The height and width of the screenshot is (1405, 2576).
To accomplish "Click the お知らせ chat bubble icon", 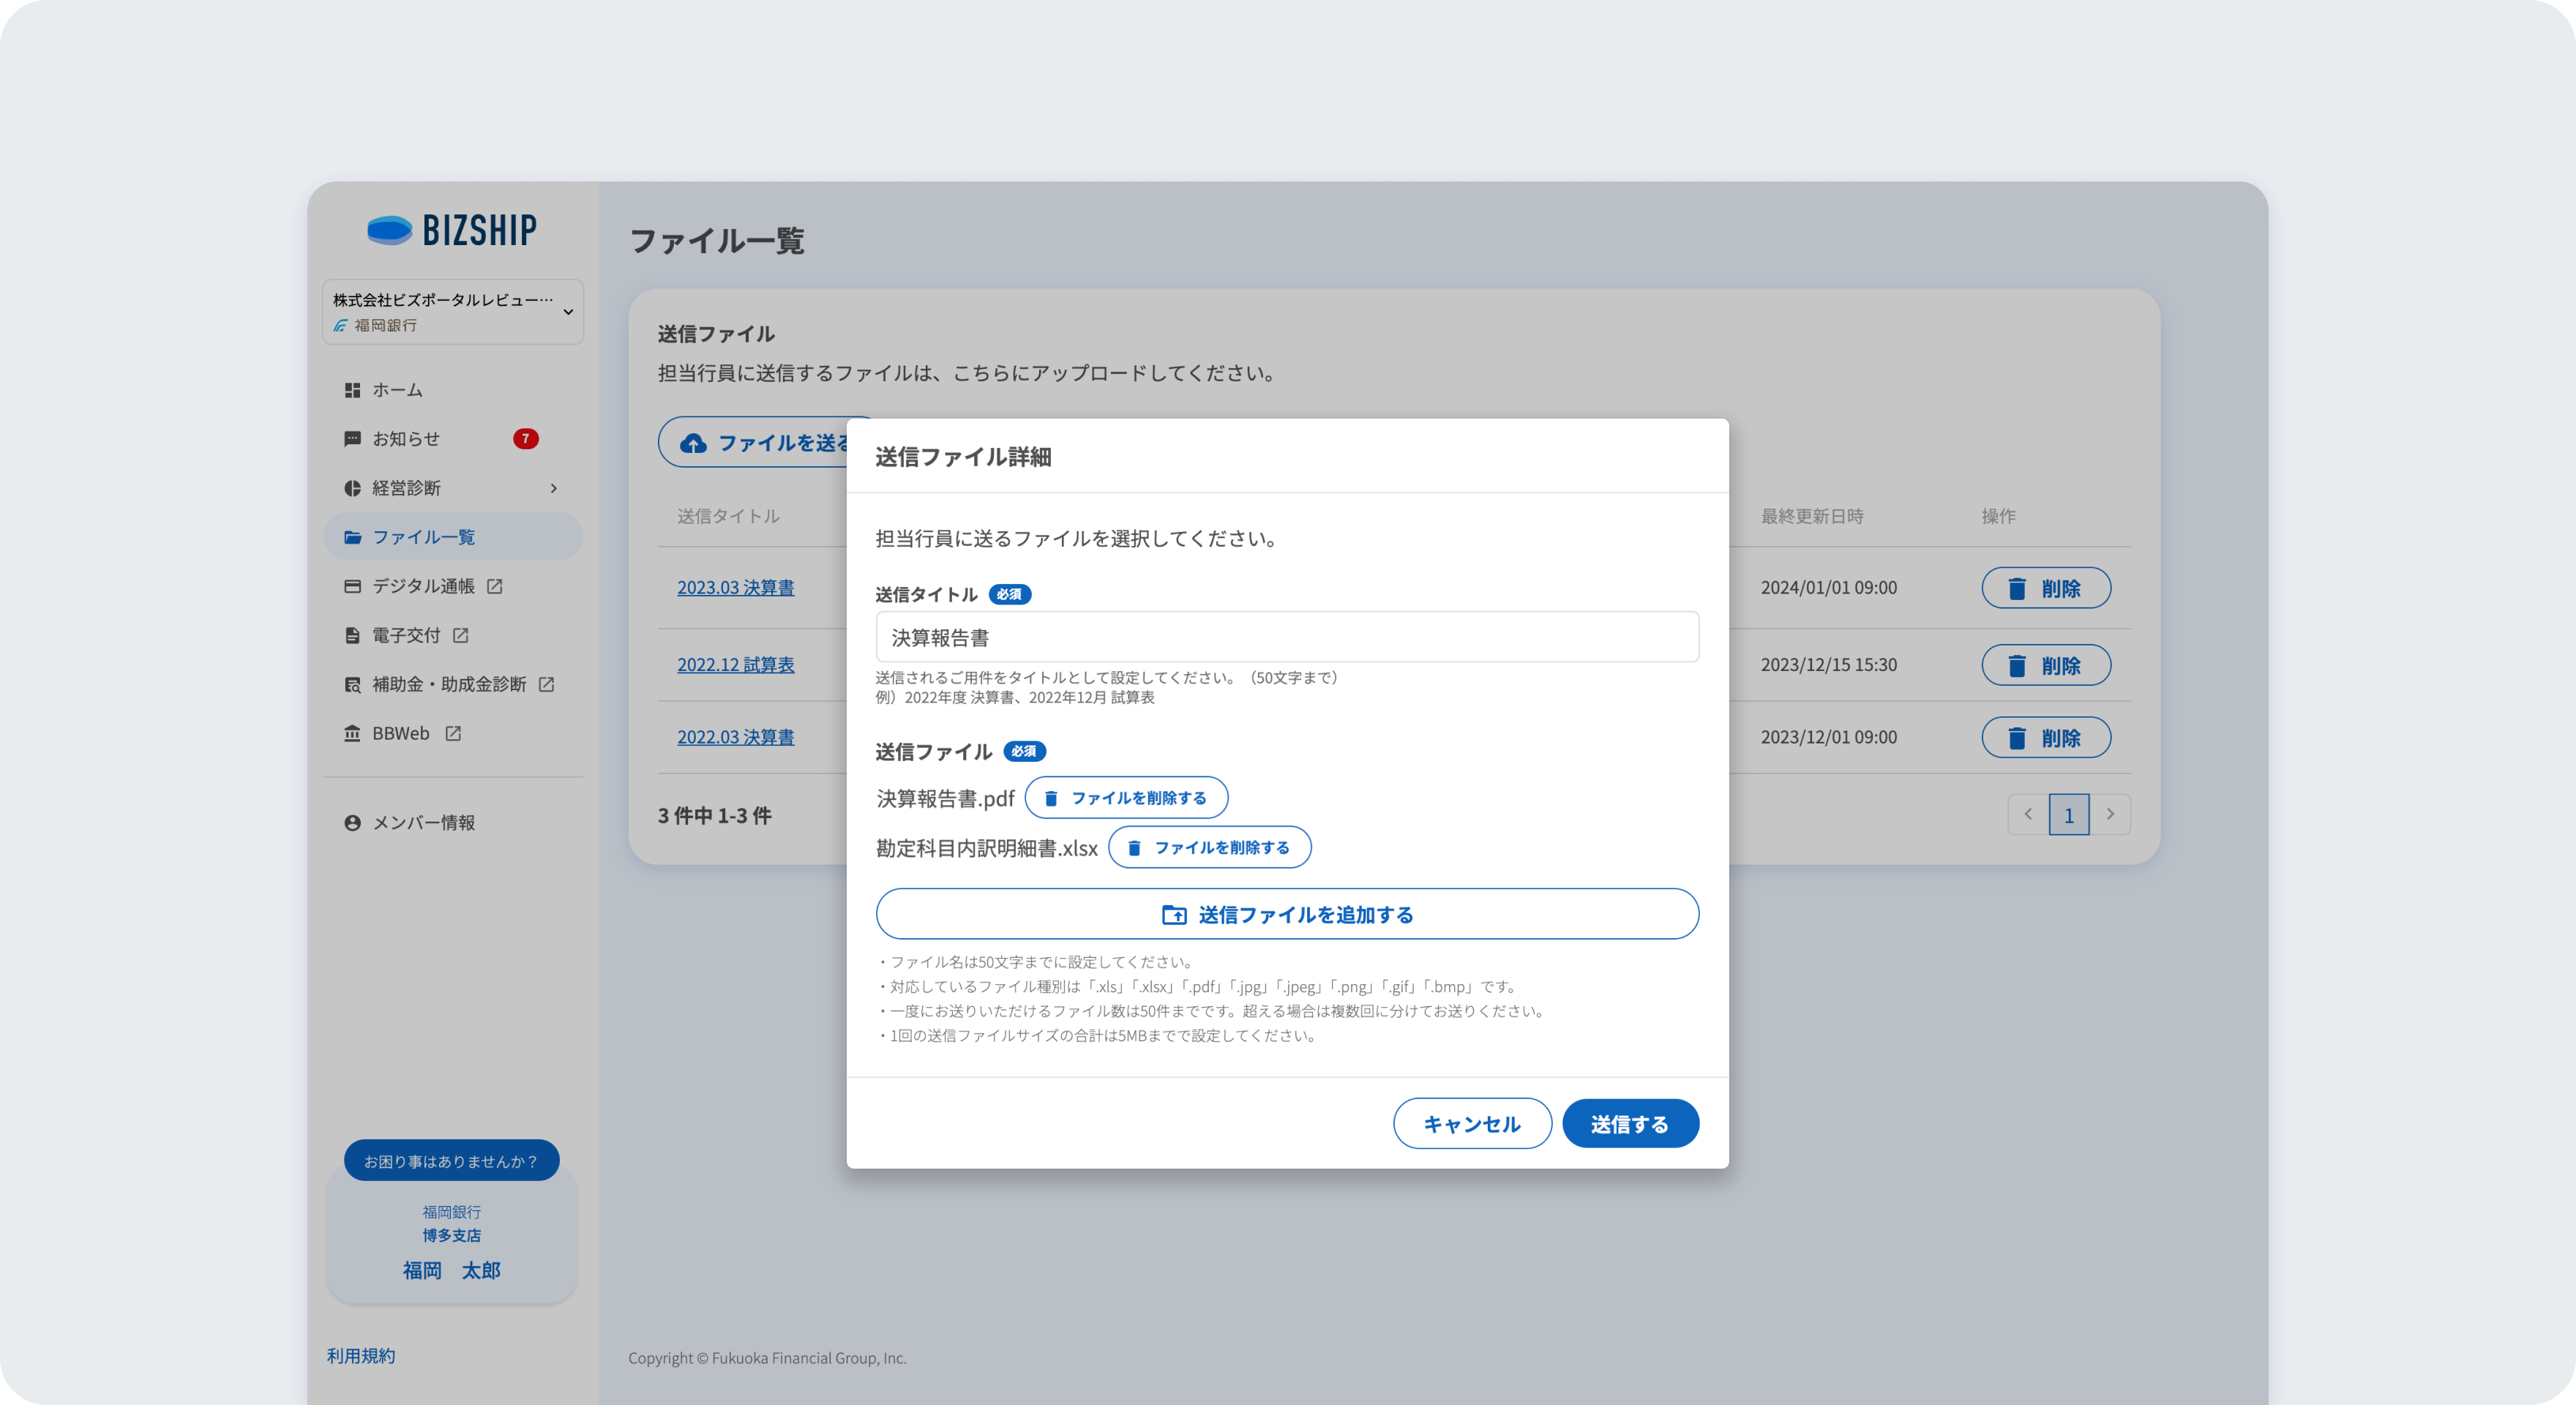I will pos(352,439).
